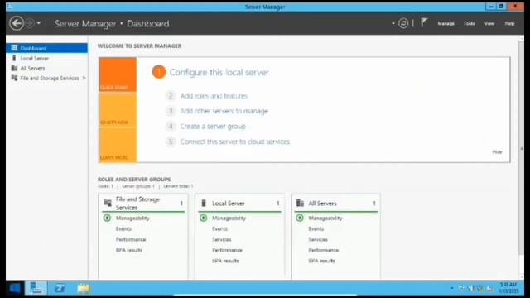This screenshot has height=298, width=530.
Task: Open the notifications flag
Action: tap(424, 23)
